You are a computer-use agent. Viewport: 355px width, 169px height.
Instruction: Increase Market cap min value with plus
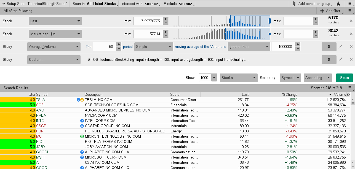(x=166, y=32)
